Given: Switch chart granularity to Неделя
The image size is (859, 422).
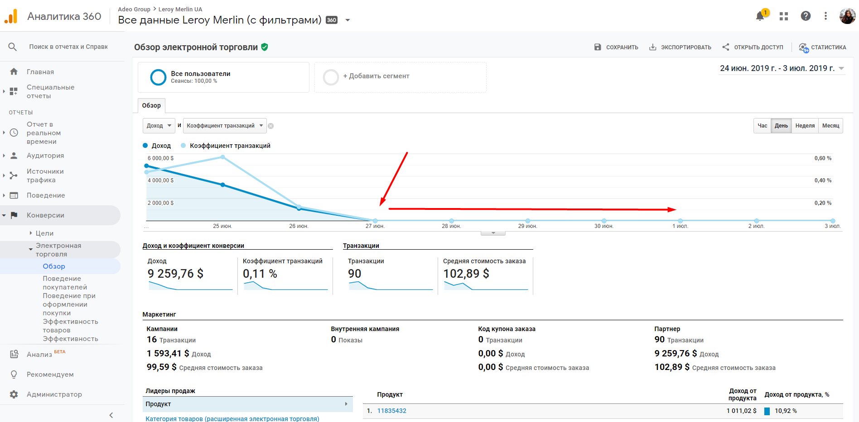Looking at the screenshot, I should [805, 126].
